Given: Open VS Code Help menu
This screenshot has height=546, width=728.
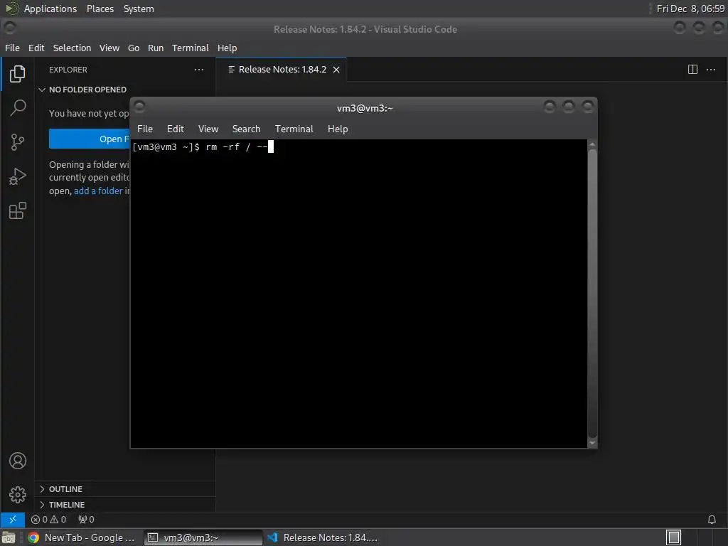Looking at the screenshot, I should [x=227, y=48].
